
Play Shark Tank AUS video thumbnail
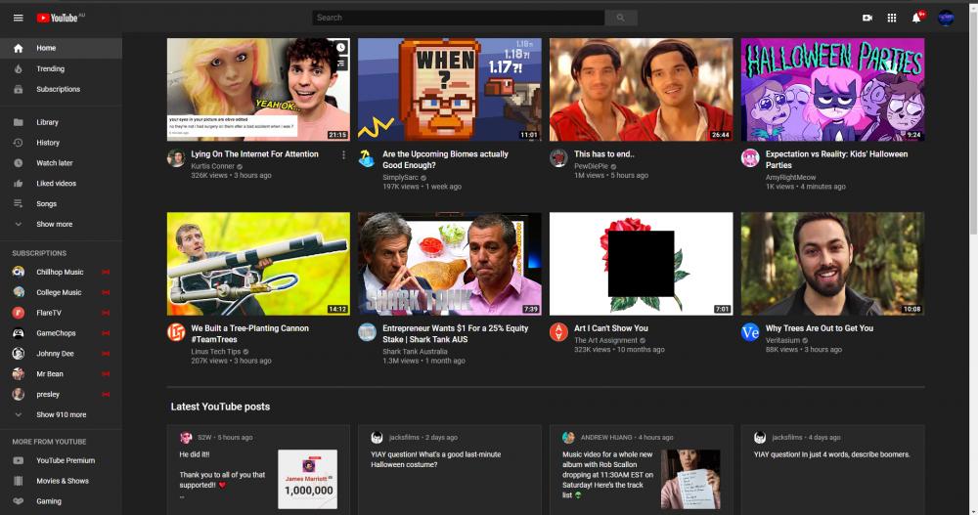[x=450, y=264]
